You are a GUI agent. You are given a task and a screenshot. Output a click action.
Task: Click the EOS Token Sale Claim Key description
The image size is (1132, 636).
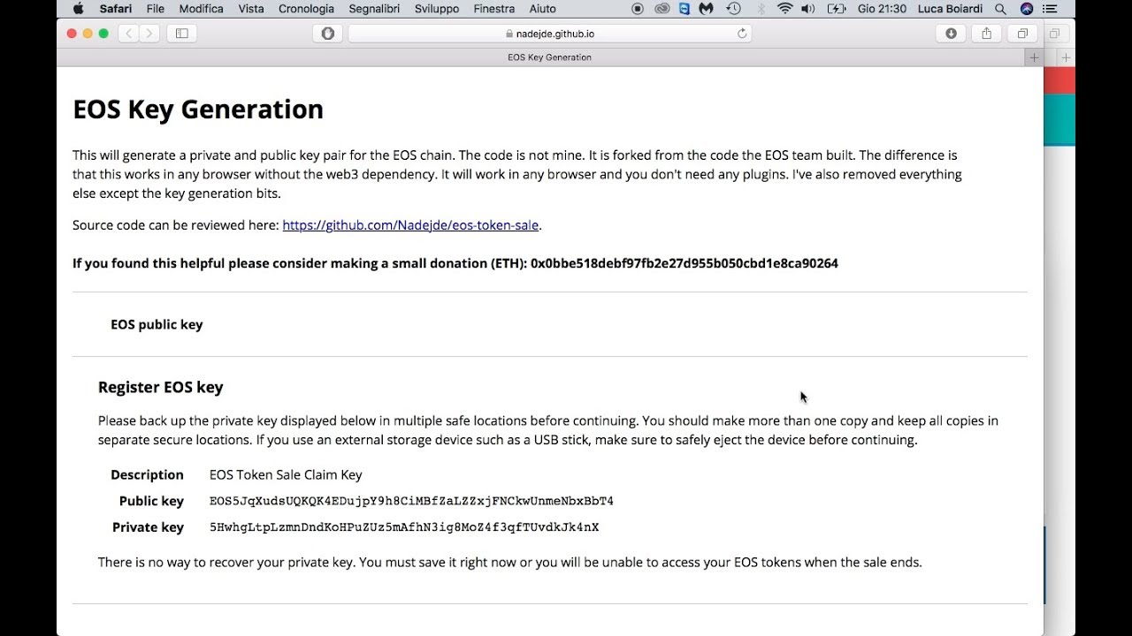[286, 475]
